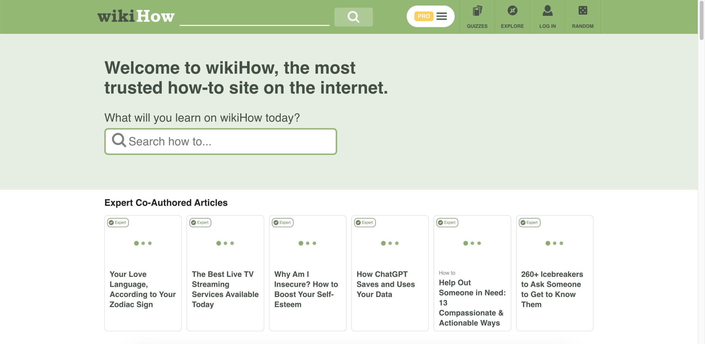The image size is (705, 344).
Task: Open 'Why Am I Insecure?' article
Action: tap(306, 289)
